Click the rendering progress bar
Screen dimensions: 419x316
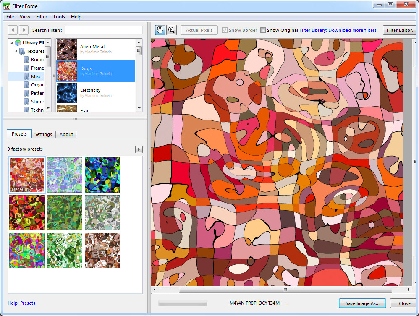[183, 303]
